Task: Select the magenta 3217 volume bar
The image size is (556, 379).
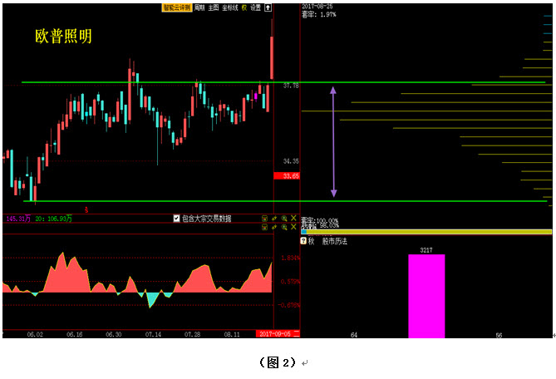Action: point(426,296)
